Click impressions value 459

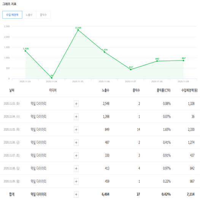[107, 181]
